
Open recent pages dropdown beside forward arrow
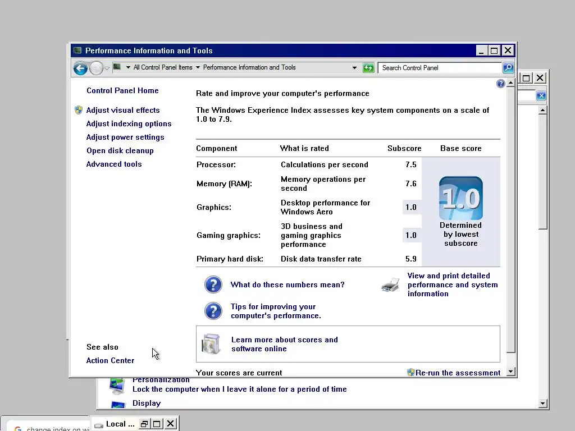[107, 68]
